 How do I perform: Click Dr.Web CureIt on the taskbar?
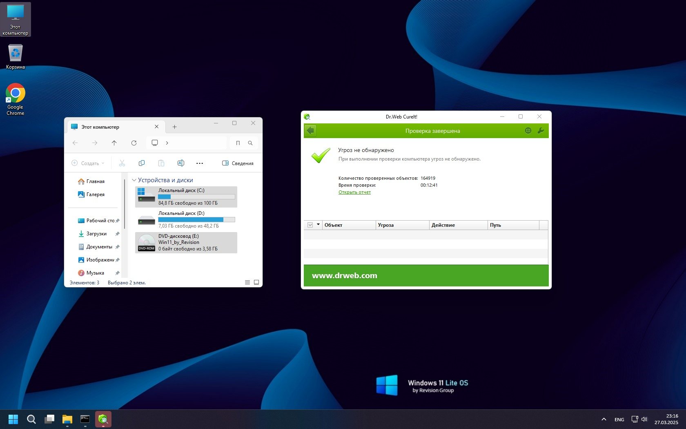click(x=103, y=419)
